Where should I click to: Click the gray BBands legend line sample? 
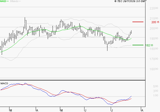tap(19, 1)
